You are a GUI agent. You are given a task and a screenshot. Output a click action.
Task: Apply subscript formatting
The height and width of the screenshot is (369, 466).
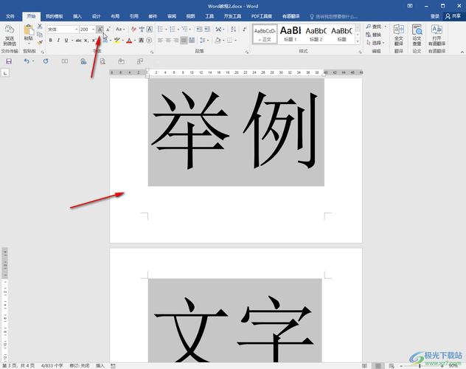coord(86,40)
